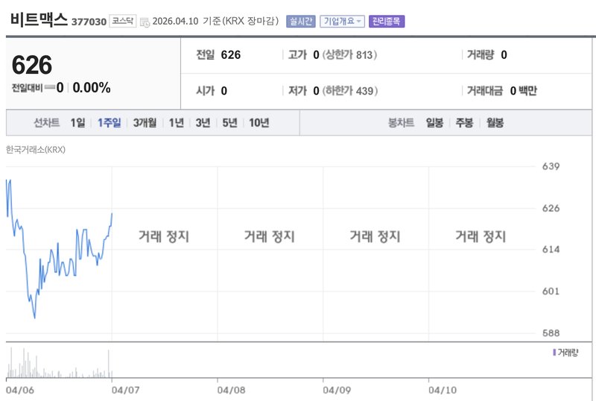
Task: Switch to the 1년 line chart
Action: [x=176, y=123]
